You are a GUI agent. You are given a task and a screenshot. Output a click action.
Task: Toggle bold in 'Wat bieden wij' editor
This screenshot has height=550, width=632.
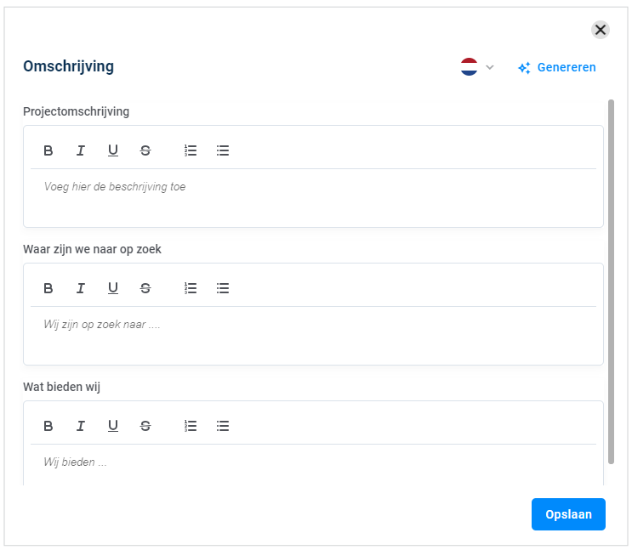coord(48,426)
